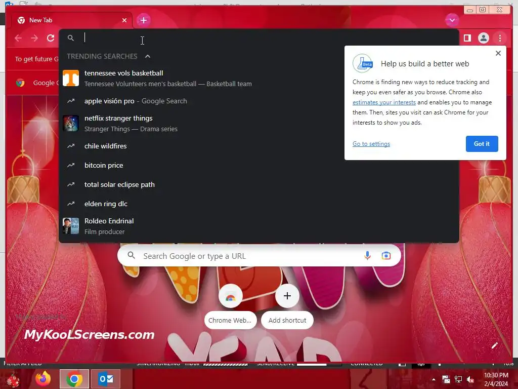Choose total solar eclipse path suggestion
Viewport: 518px width, 389px height.
tap(258, 184)
